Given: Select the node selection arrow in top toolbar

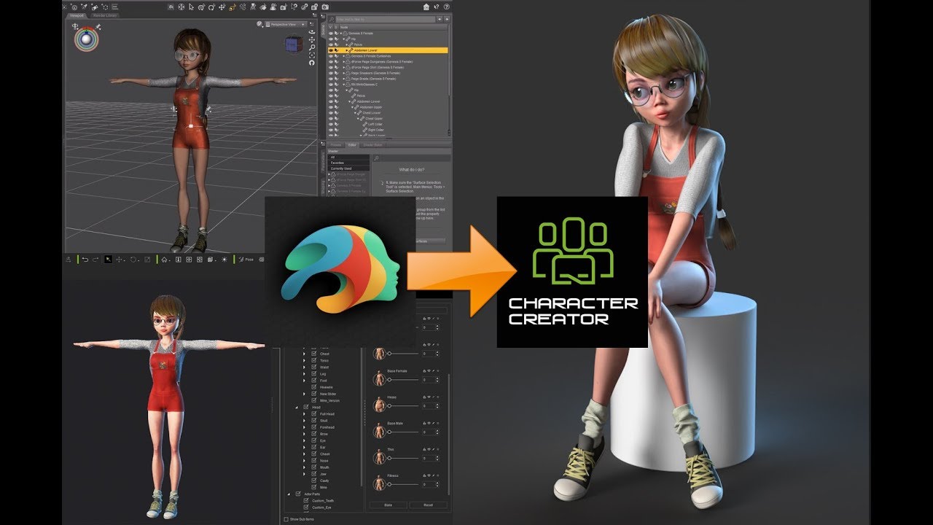Looking at the screenshot, I should [x=191, y=7].
